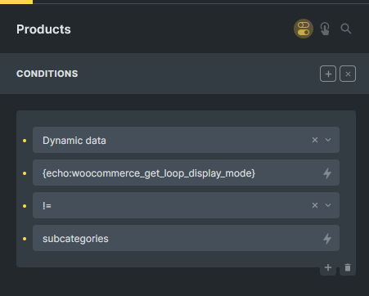Image resolution: width=369 pixels, height=296 pixels.
Task: Close the Conditions panel
Action: 348,74
